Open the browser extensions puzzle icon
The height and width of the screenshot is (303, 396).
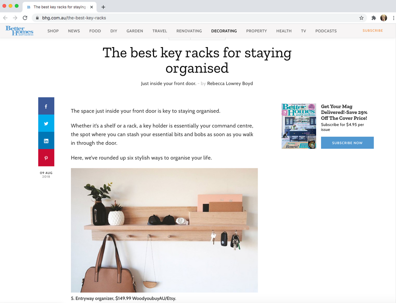(374, 18)
